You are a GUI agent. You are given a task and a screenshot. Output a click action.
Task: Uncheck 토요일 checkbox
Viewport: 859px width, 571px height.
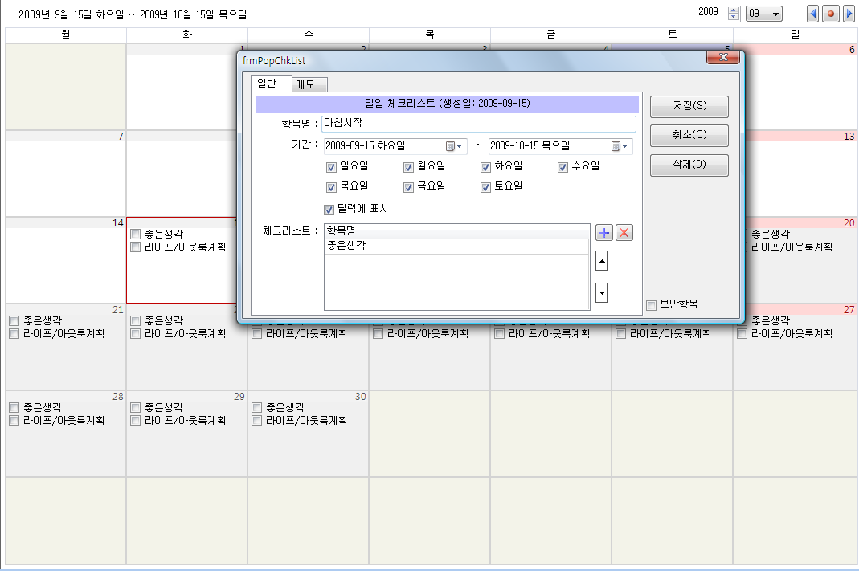tap(485, 187)
